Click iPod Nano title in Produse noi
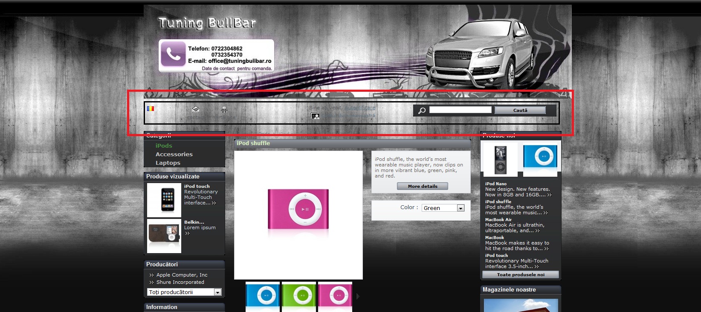 (496, 184)
